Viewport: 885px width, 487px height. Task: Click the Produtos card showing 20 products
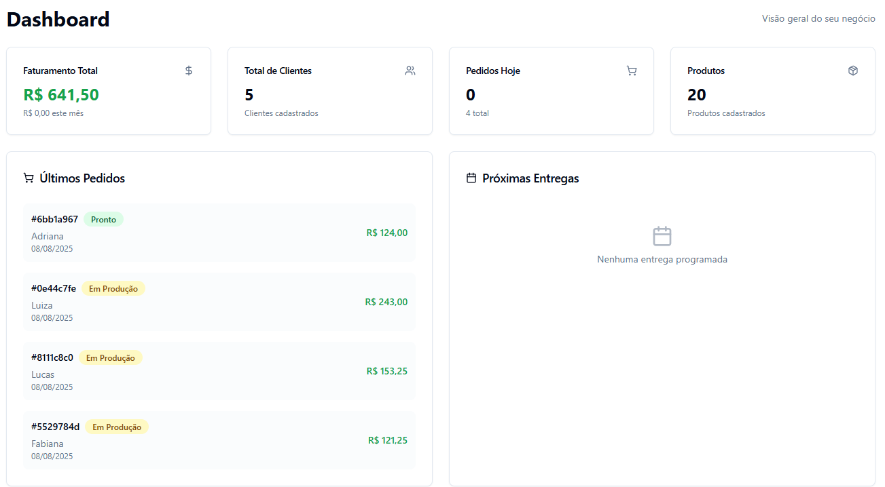point(772,91)
